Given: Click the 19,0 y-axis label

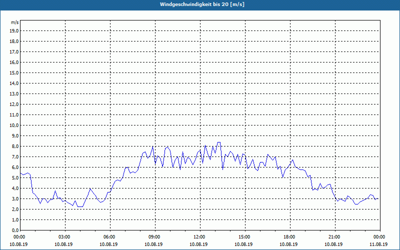Looking at the screenshot, I should [x=14, y=31].
